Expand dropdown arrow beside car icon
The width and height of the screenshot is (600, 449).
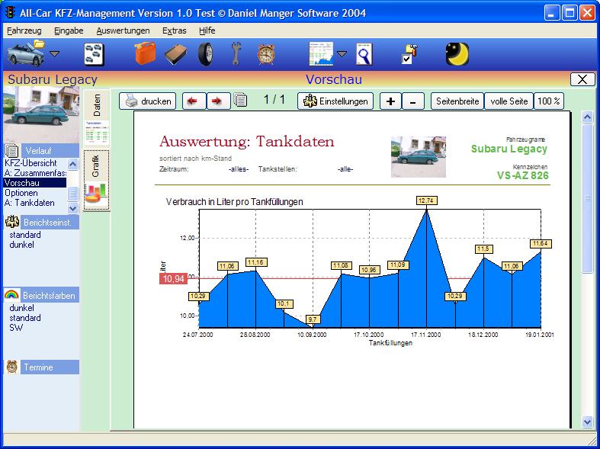click(55, 54)
